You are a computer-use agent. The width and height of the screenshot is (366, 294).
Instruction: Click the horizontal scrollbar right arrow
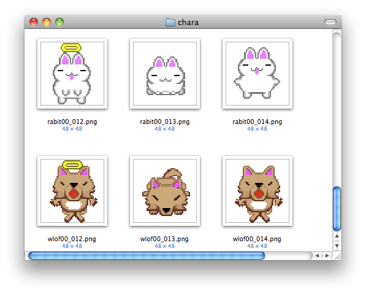coord(327,256)
